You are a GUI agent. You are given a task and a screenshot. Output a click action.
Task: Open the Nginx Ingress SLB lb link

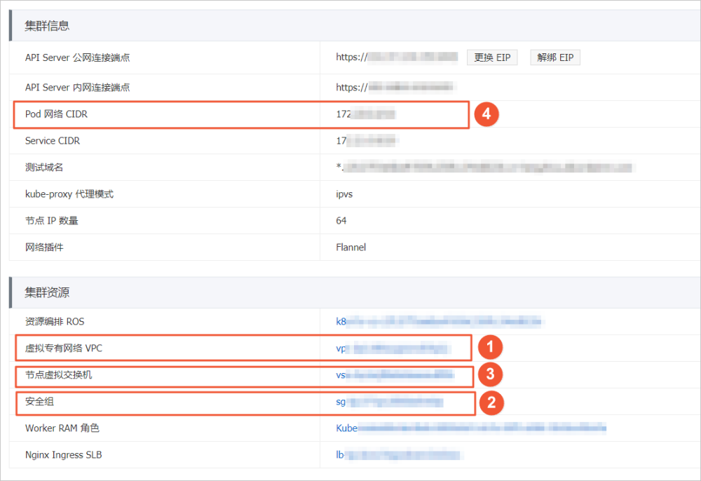(398, 454)
